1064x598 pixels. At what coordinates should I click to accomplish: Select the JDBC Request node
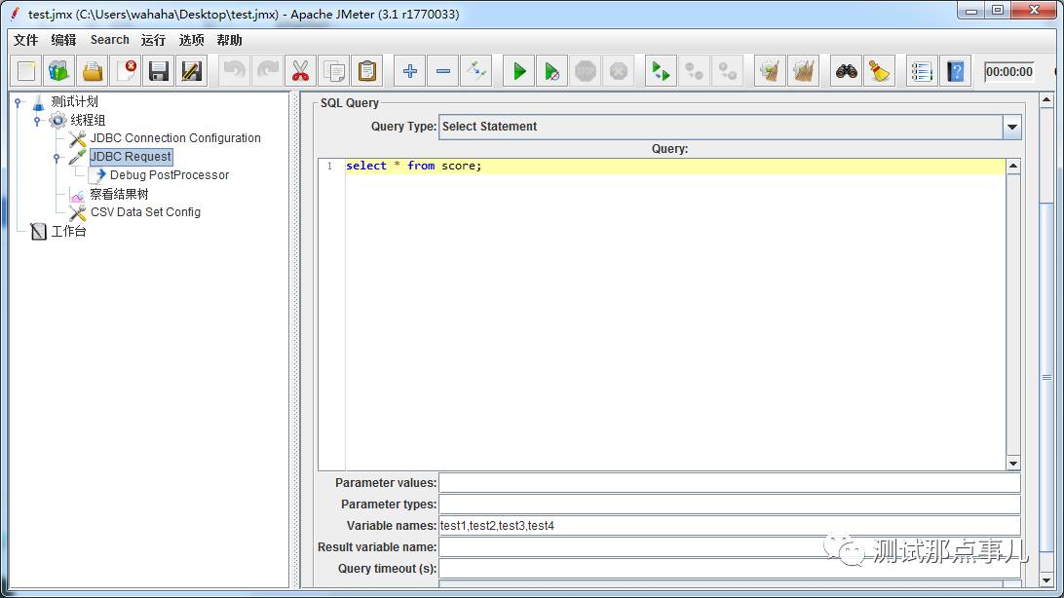click(x=131, y=157)
